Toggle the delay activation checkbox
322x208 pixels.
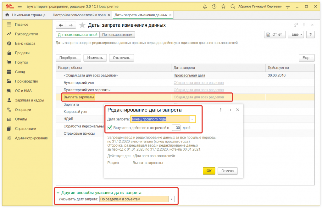click(110, 127)
